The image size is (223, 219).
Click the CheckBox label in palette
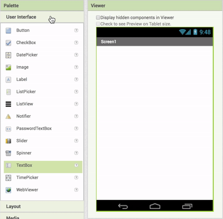coord(26,42)
